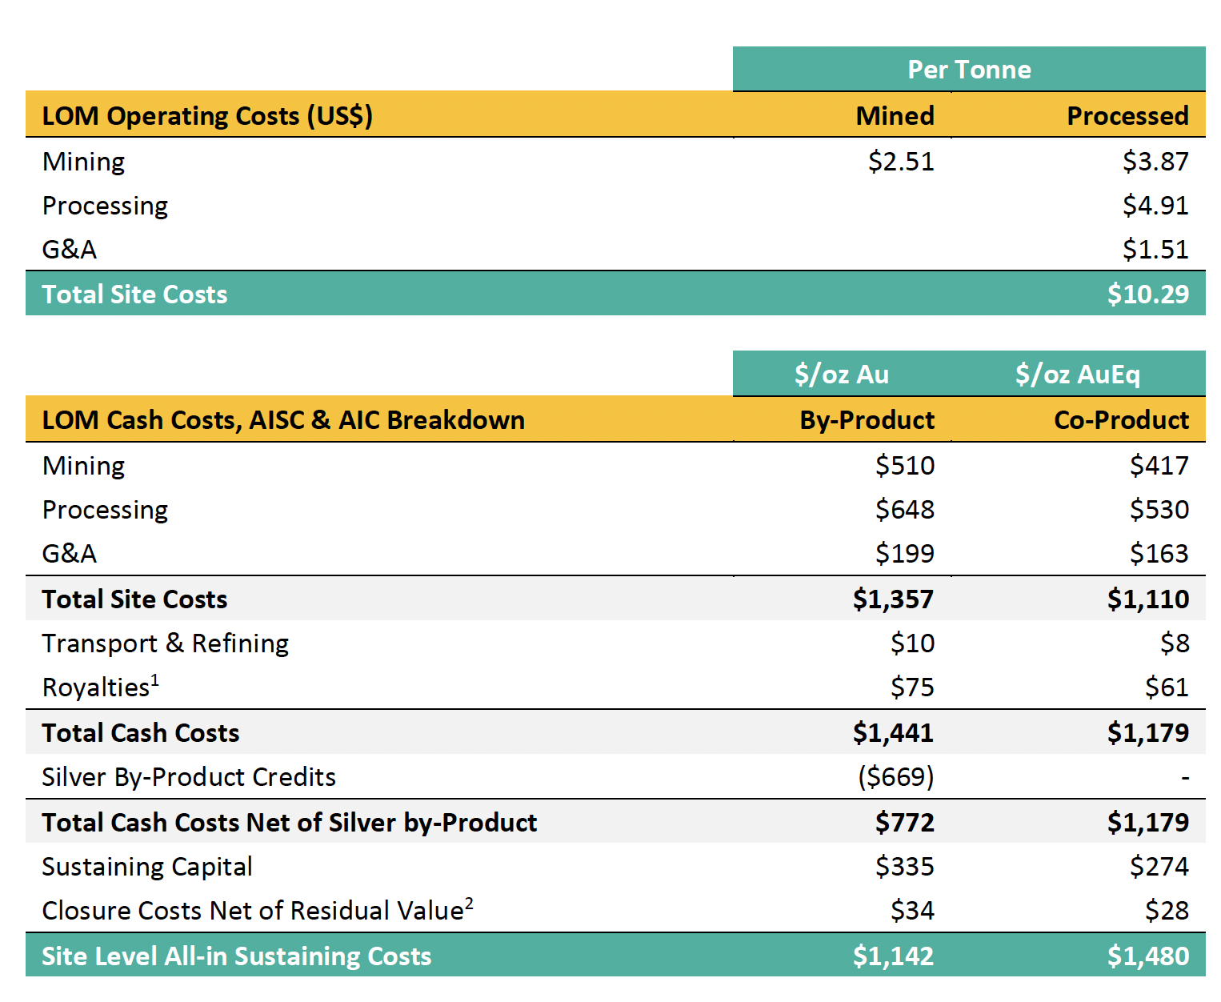Select the ($669) silver by-product credit value
The width and height of the screenshot is (1221, 1002).
coord(895,777)
